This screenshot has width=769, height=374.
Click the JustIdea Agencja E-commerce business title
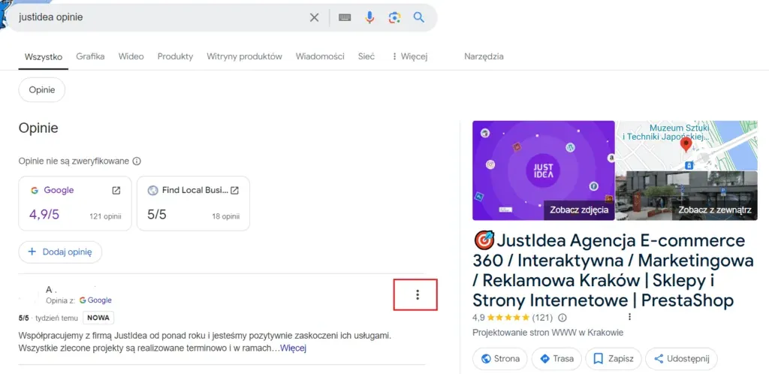(613, 270)
